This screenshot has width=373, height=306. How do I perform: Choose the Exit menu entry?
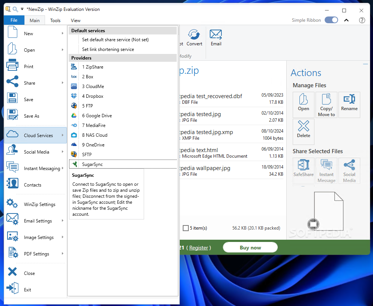coord(35,290)
